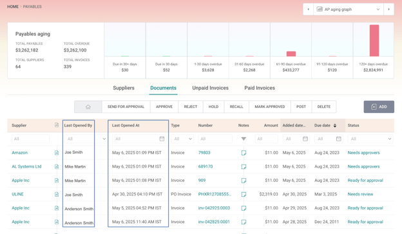Screen dimensions: 402x234
Task: Open invoice number 79803
Action: 204,152
